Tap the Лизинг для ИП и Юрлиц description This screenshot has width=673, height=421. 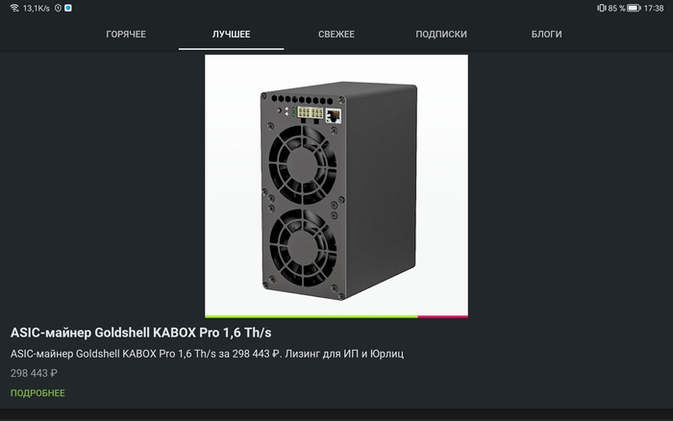[344, 354]
